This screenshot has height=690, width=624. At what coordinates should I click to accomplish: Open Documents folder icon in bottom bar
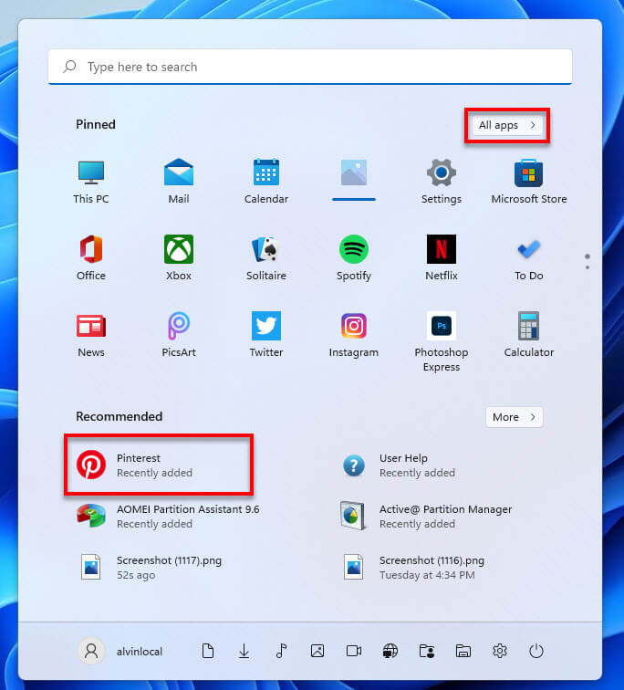tap(208, 651)
